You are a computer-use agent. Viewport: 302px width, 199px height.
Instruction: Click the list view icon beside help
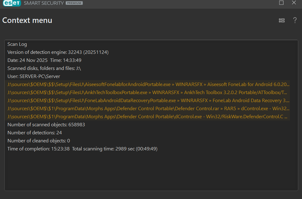tap(282, 20)
